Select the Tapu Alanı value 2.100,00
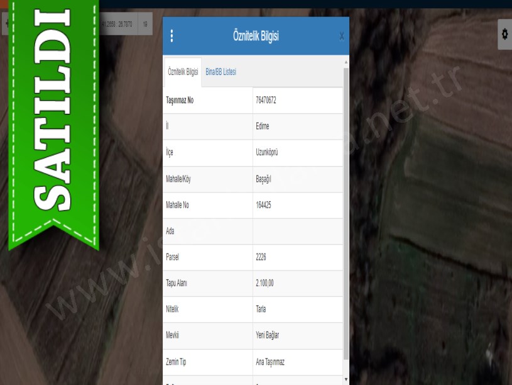Screen dimensions: 512x385 [x=265, y=284]
